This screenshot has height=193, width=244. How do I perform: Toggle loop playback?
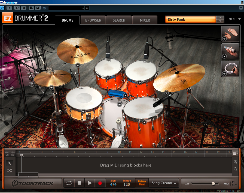(x=69, y=183)
